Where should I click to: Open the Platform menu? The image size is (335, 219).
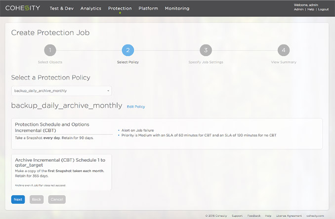(148, 8)
